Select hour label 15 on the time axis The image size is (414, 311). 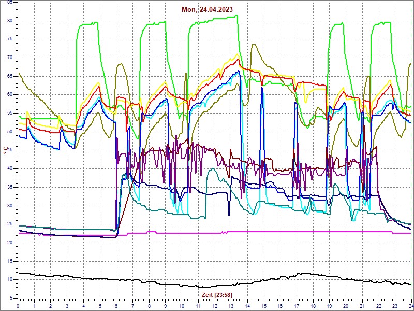pos(264,306)
